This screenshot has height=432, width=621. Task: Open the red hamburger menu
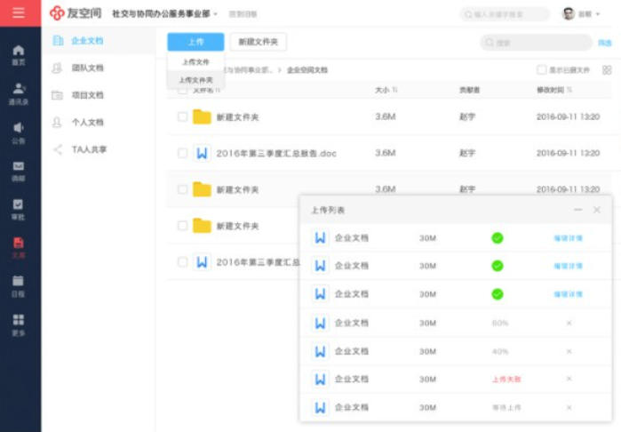click(x=19, y=13)
